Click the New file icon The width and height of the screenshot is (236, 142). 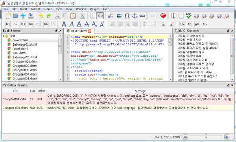click(8, 16)
